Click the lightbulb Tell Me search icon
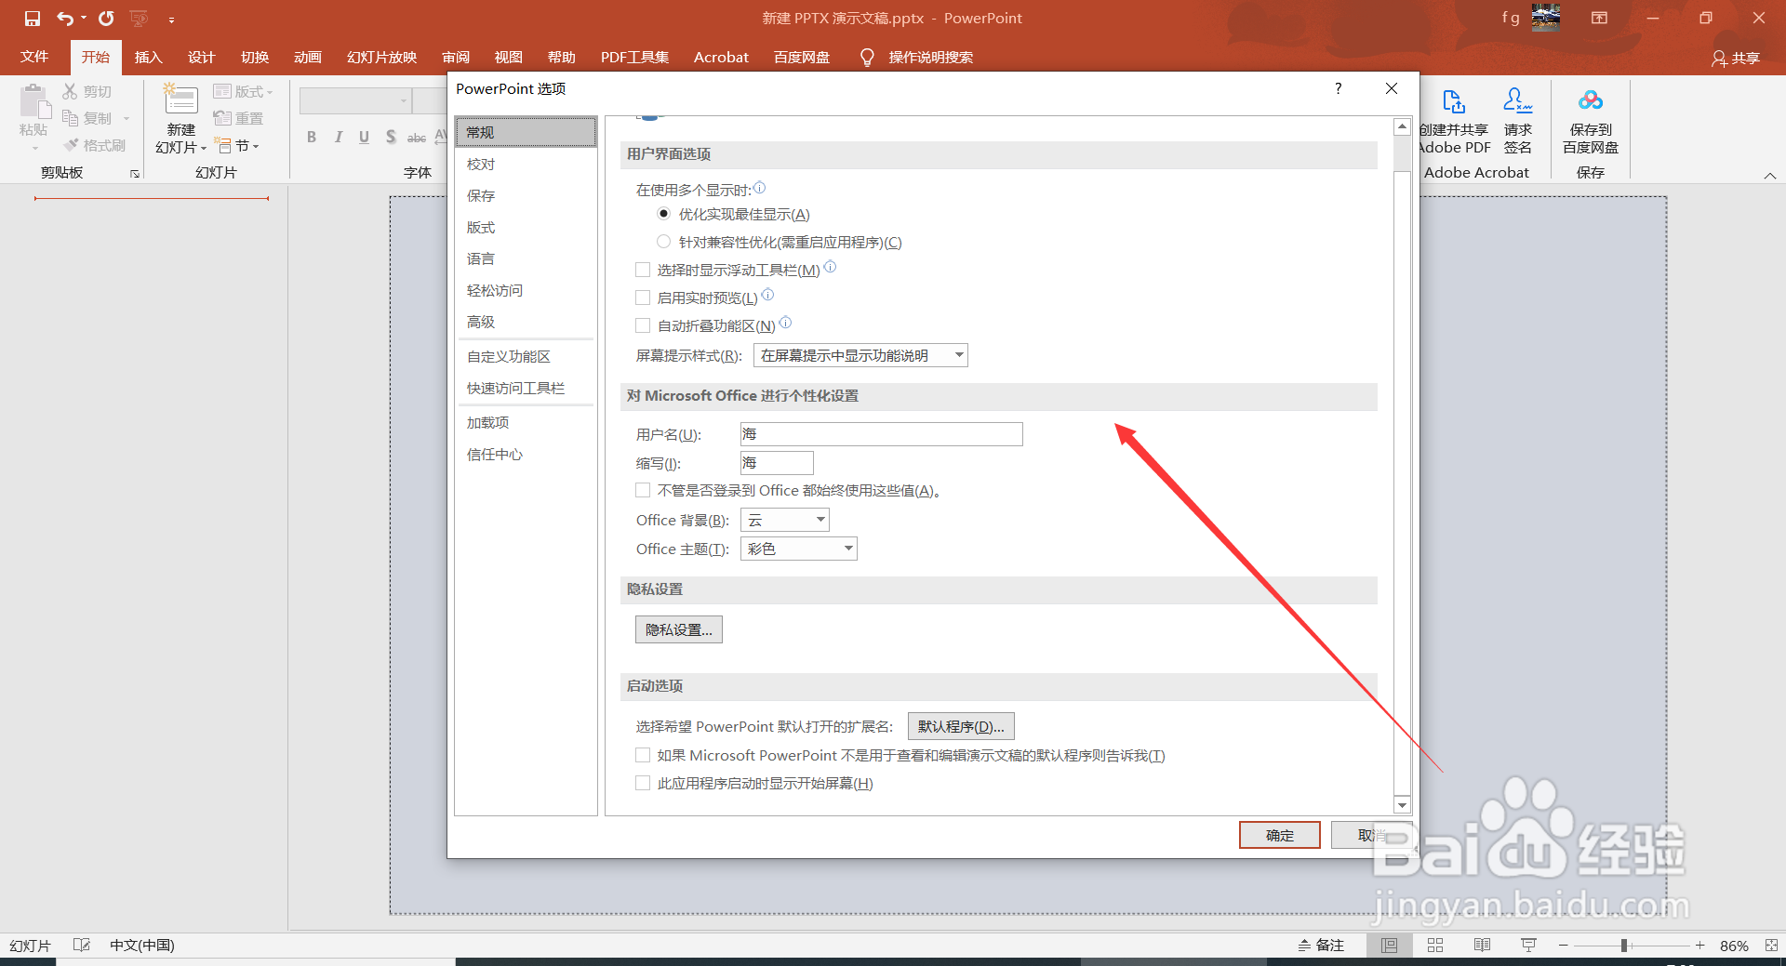This screenshot has width=1786, height=966. [867, 58]
